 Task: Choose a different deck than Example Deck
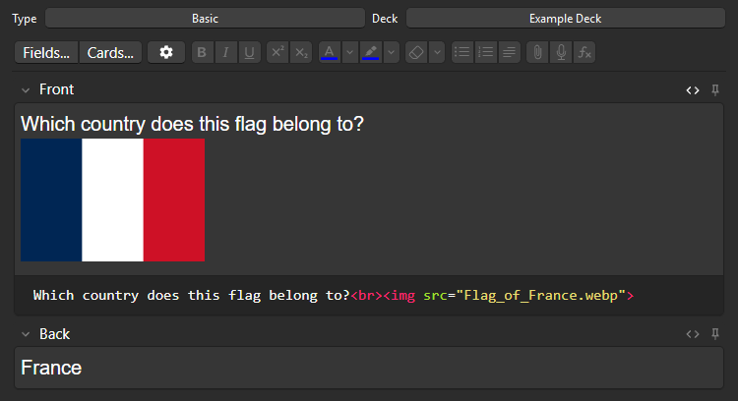coord(565,19)
